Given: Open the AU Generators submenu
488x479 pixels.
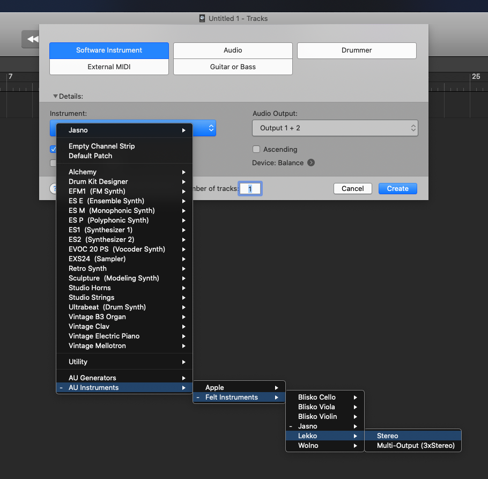Looking at the screenshot, I should [x=124, y=378].
